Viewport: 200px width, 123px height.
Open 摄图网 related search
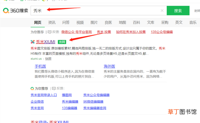67,95
